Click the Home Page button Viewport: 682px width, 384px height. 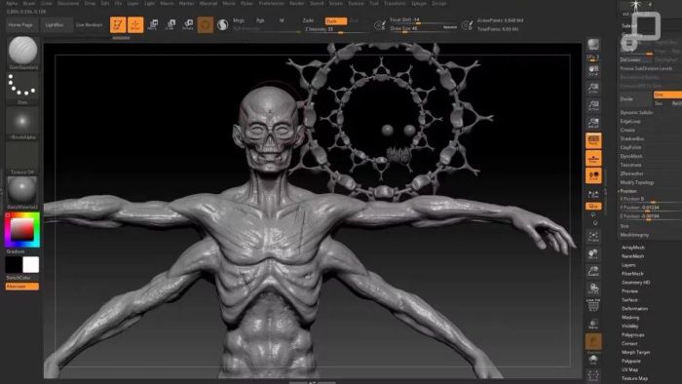pos(20,25)
